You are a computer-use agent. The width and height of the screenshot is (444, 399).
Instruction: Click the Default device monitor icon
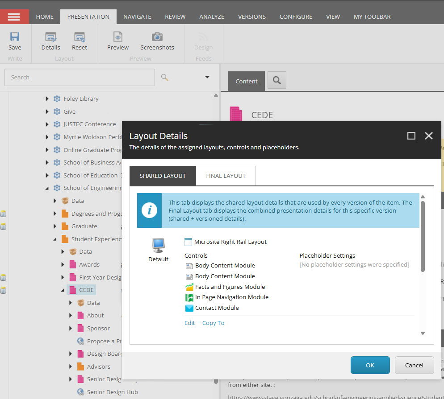(x=158, y=246)
